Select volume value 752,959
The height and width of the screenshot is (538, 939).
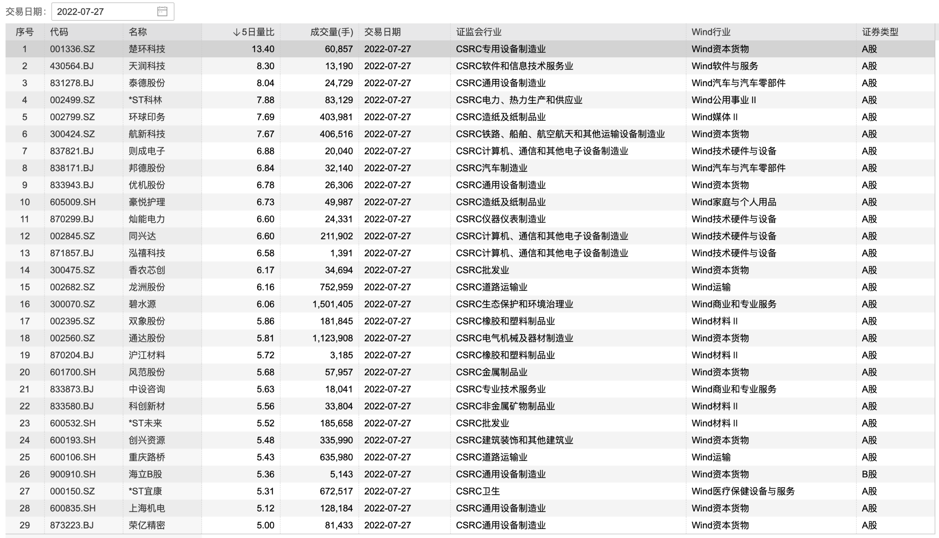[x=337, y=287]
